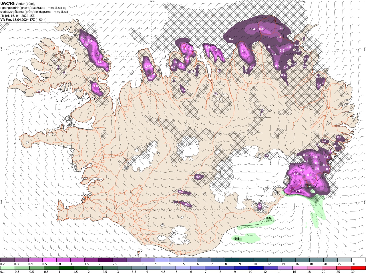Click the violet 14 swatch in lower scale
Image resolution: width=366 pixels, height=274 pixels.
(x=285, y=268)
